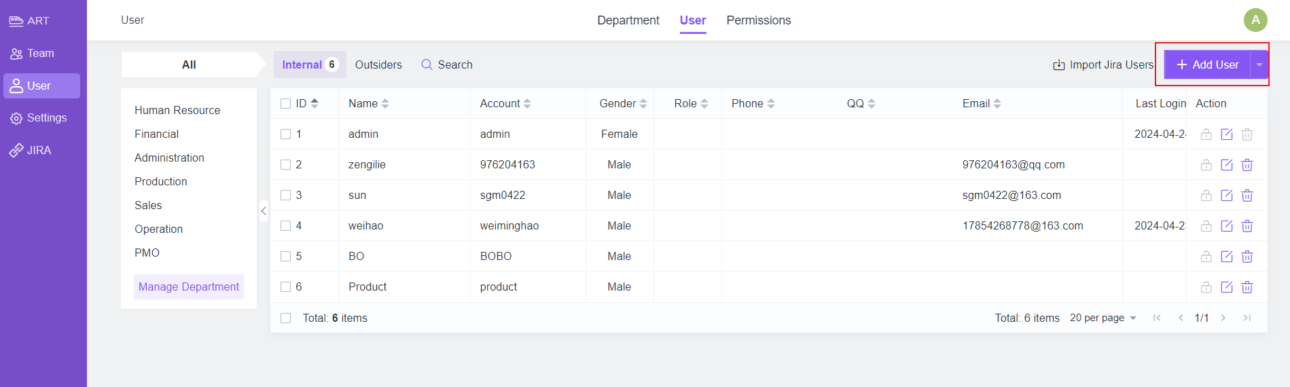Screen dimensions: 1290x387
Task: Click lock icon in weihao's row
Action: [1206, 226]
